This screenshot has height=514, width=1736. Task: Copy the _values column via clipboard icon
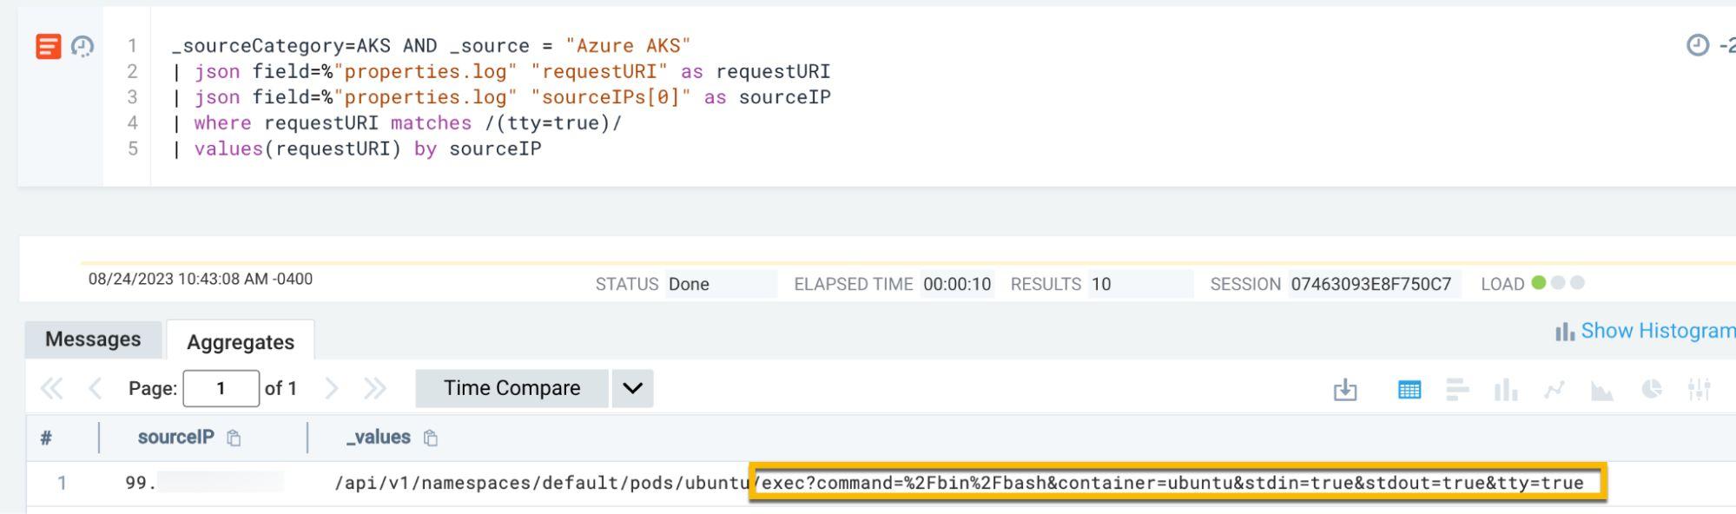coord(431,438)
